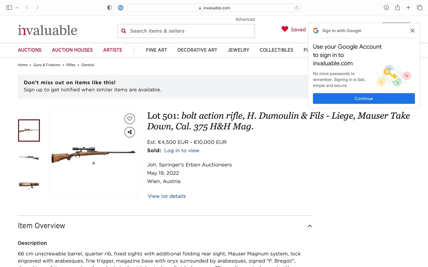Toggle the Safari sidebar

[x=9, y=8]
